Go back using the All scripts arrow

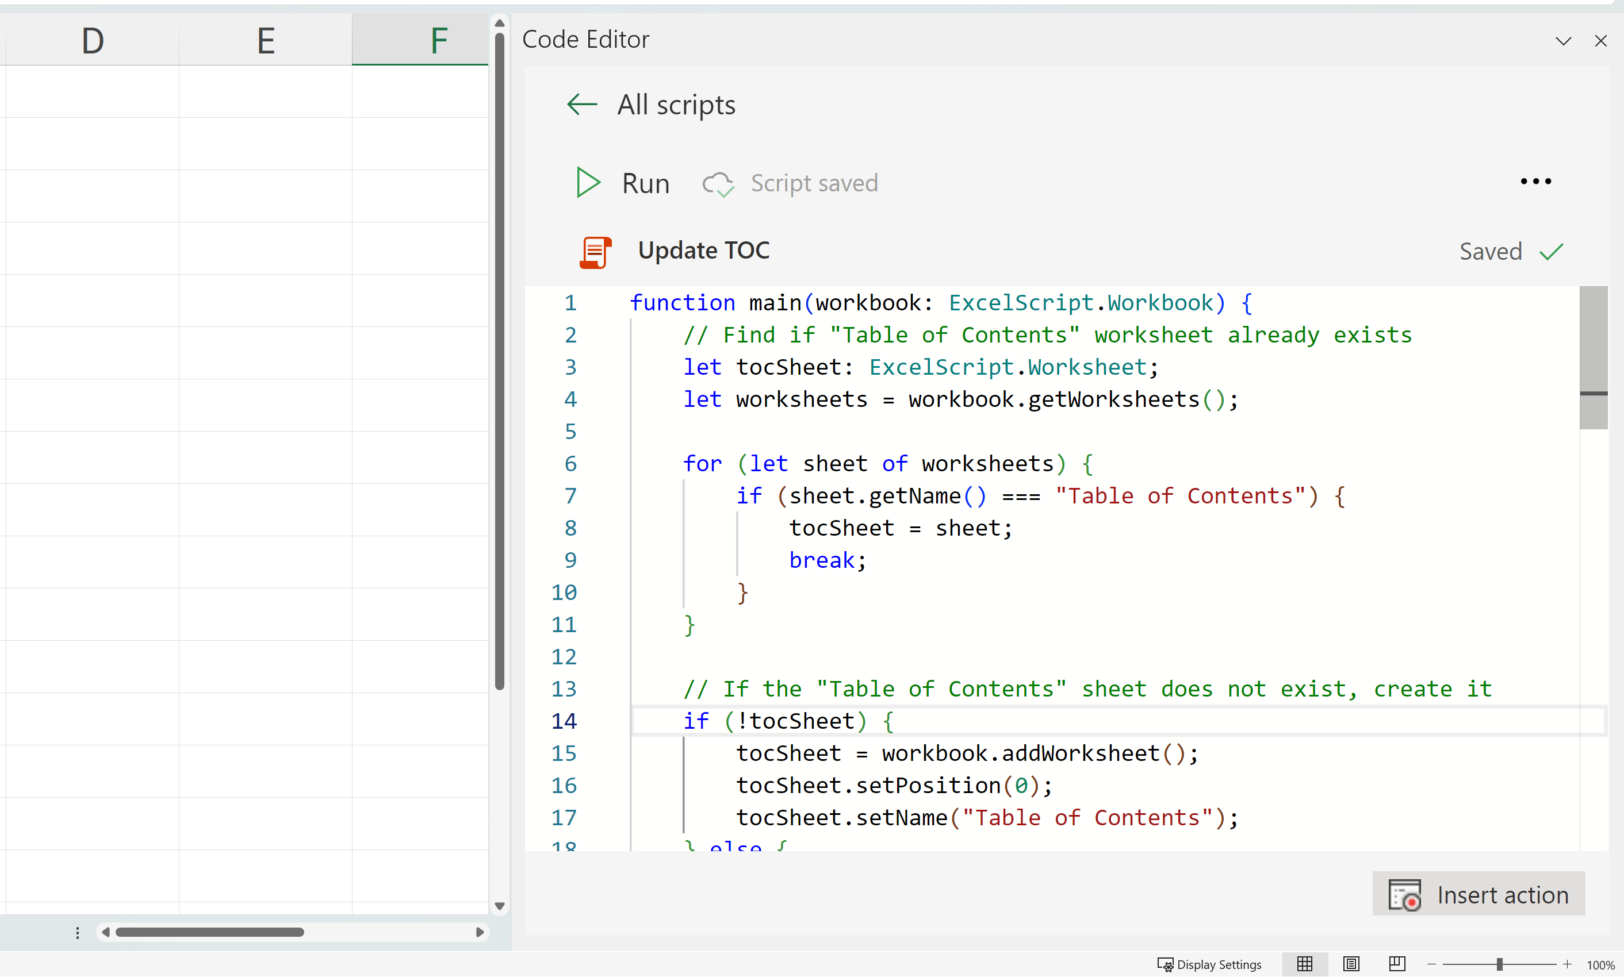pyautogui.click(x=582, y=104)
